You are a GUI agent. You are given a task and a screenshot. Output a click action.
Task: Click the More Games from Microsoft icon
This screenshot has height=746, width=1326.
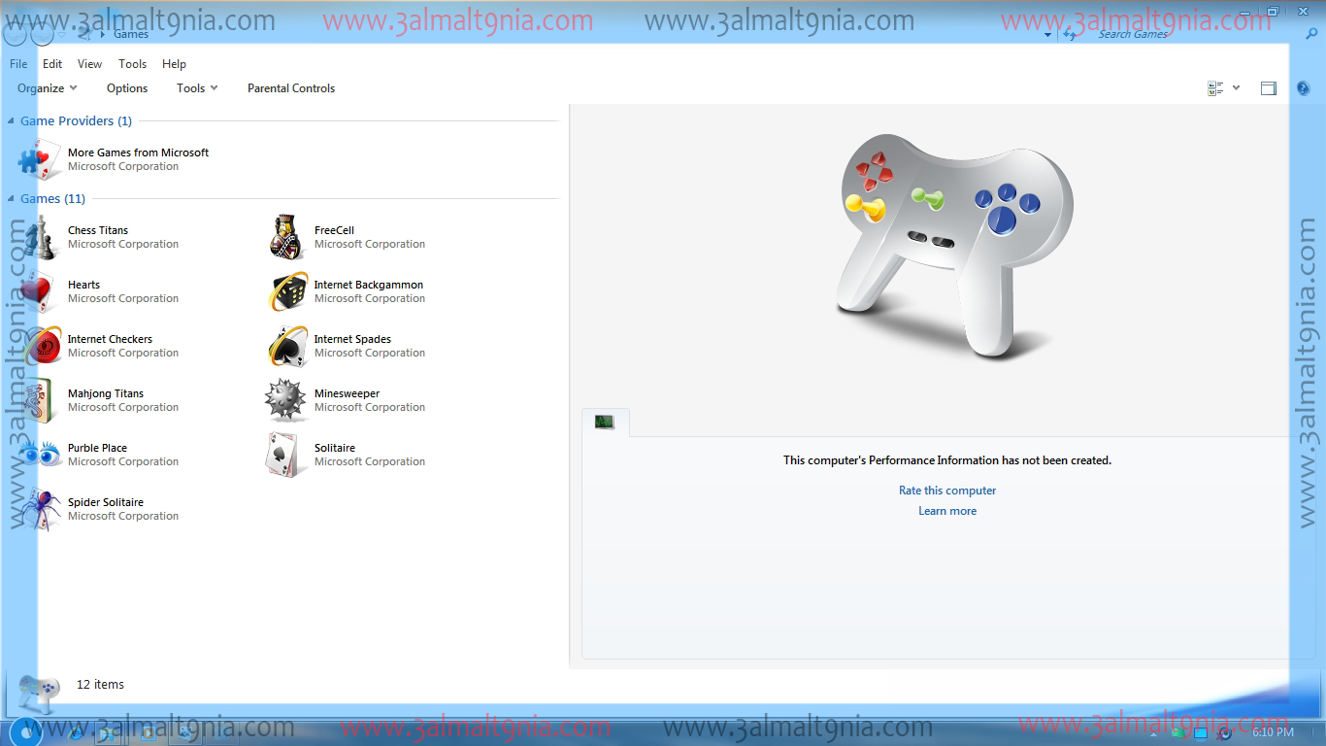(x=39, y=158)
